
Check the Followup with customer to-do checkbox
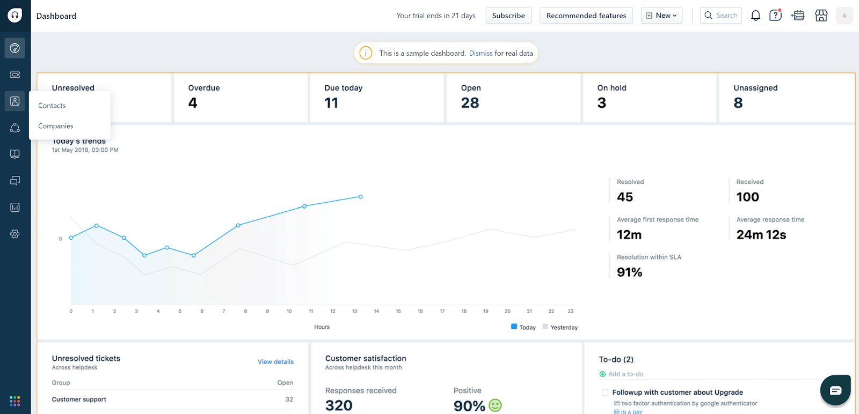(605, 393)
